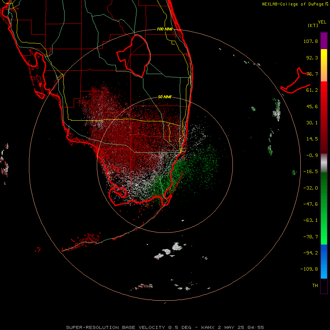330x330 pixels.
Task: Click the TH threshold label
Action: point(315,286)
